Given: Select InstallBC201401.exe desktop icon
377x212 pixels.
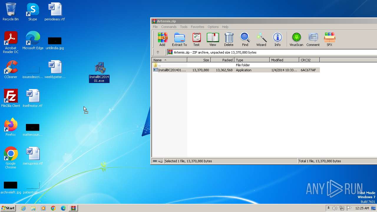Looking at the screenshot, I should [99, 72].
